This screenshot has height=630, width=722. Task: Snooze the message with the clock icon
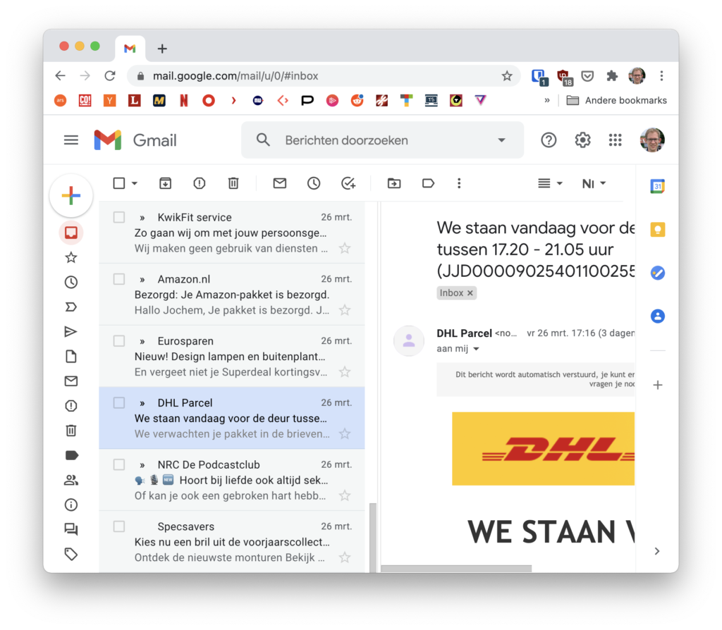(x=314, y=183)
